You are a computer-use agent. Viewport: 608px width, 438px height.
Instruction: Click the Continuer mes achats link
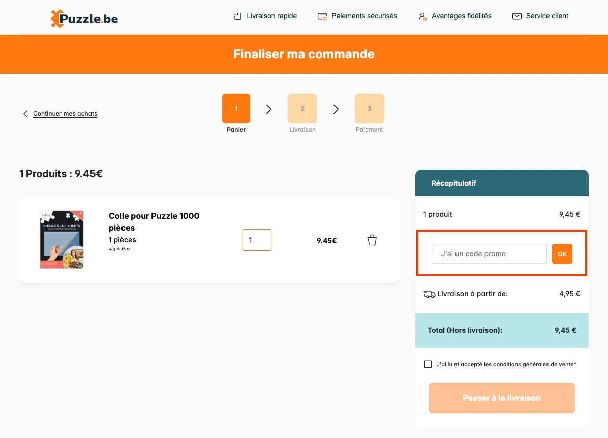pos(65,114)
